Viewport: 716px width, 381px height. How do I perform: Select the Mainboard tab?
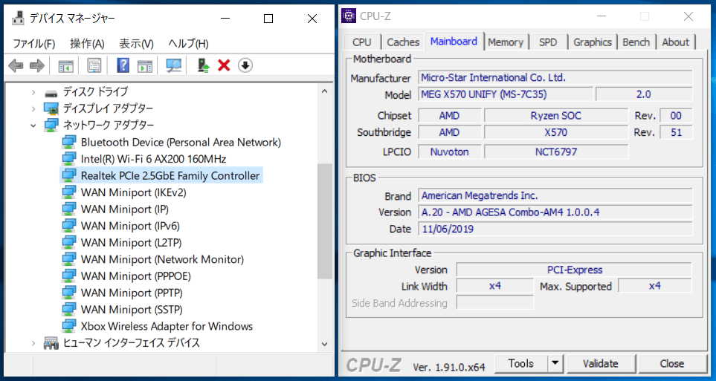coord(454,41)
